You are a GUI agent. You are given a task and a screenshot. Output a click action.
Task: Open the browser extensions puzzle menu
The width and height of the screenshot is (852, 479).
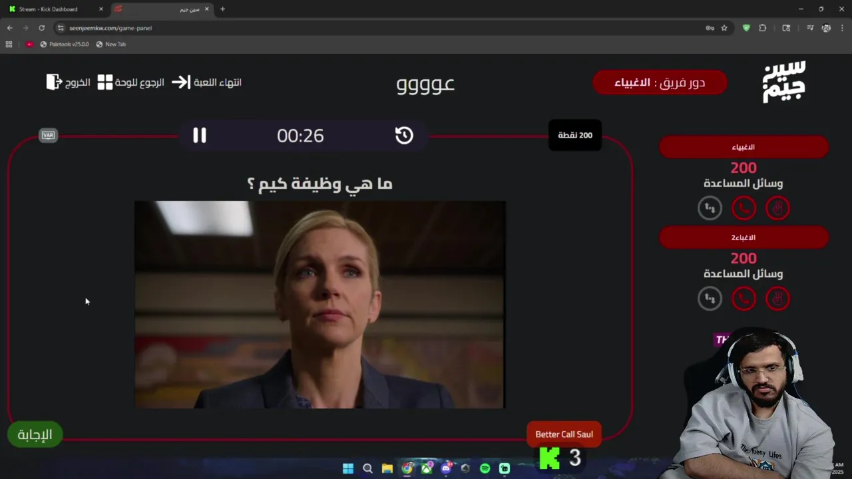pyautogui.click(x=763, y=28)
